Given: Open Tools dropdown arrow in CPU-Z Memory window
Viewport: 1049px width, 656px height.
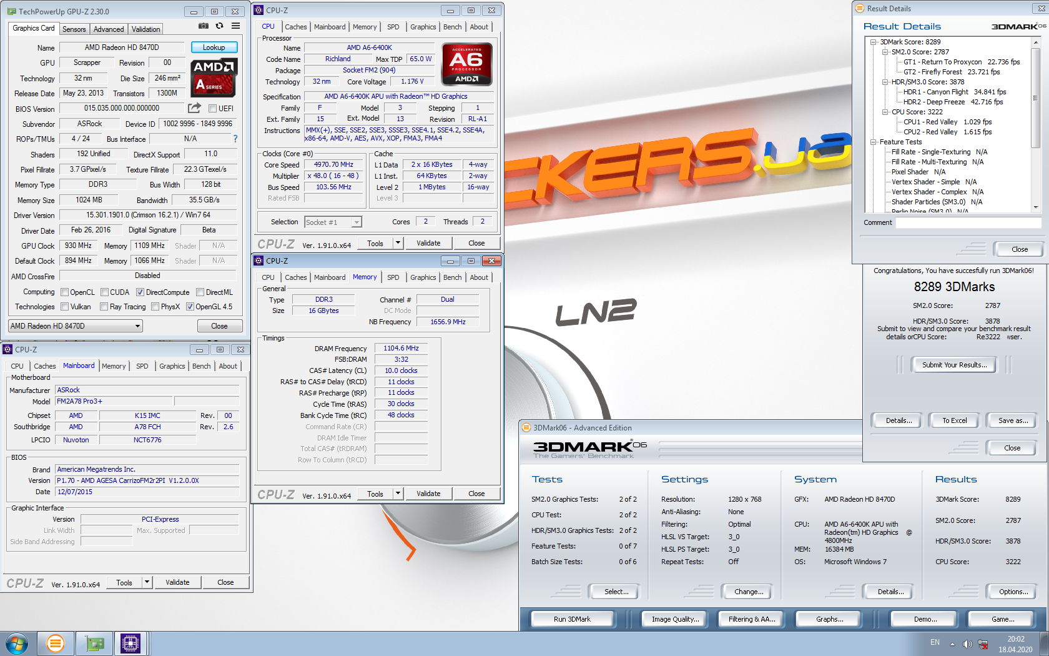Looking at the screenshot, I should (398, 494).
